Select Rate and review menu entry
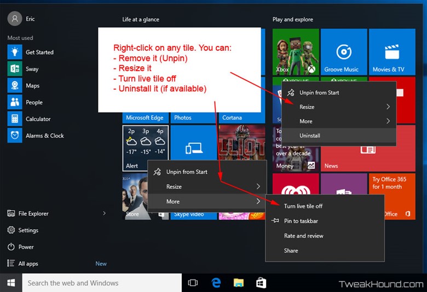 (x=303, y=236)
